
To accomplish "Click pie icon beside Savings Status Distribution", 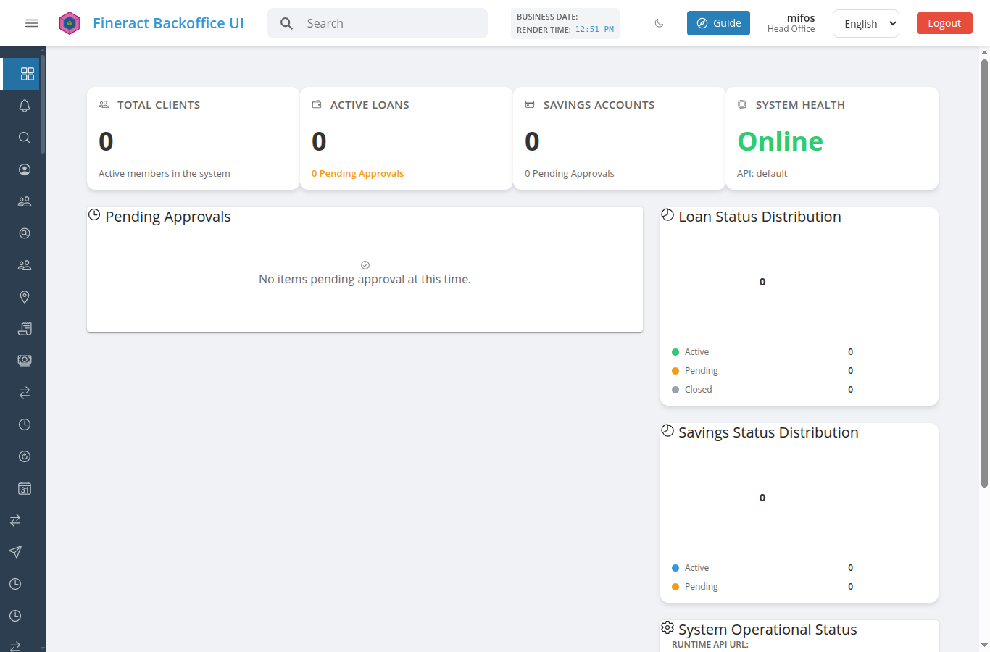I will tap(667, 430).
